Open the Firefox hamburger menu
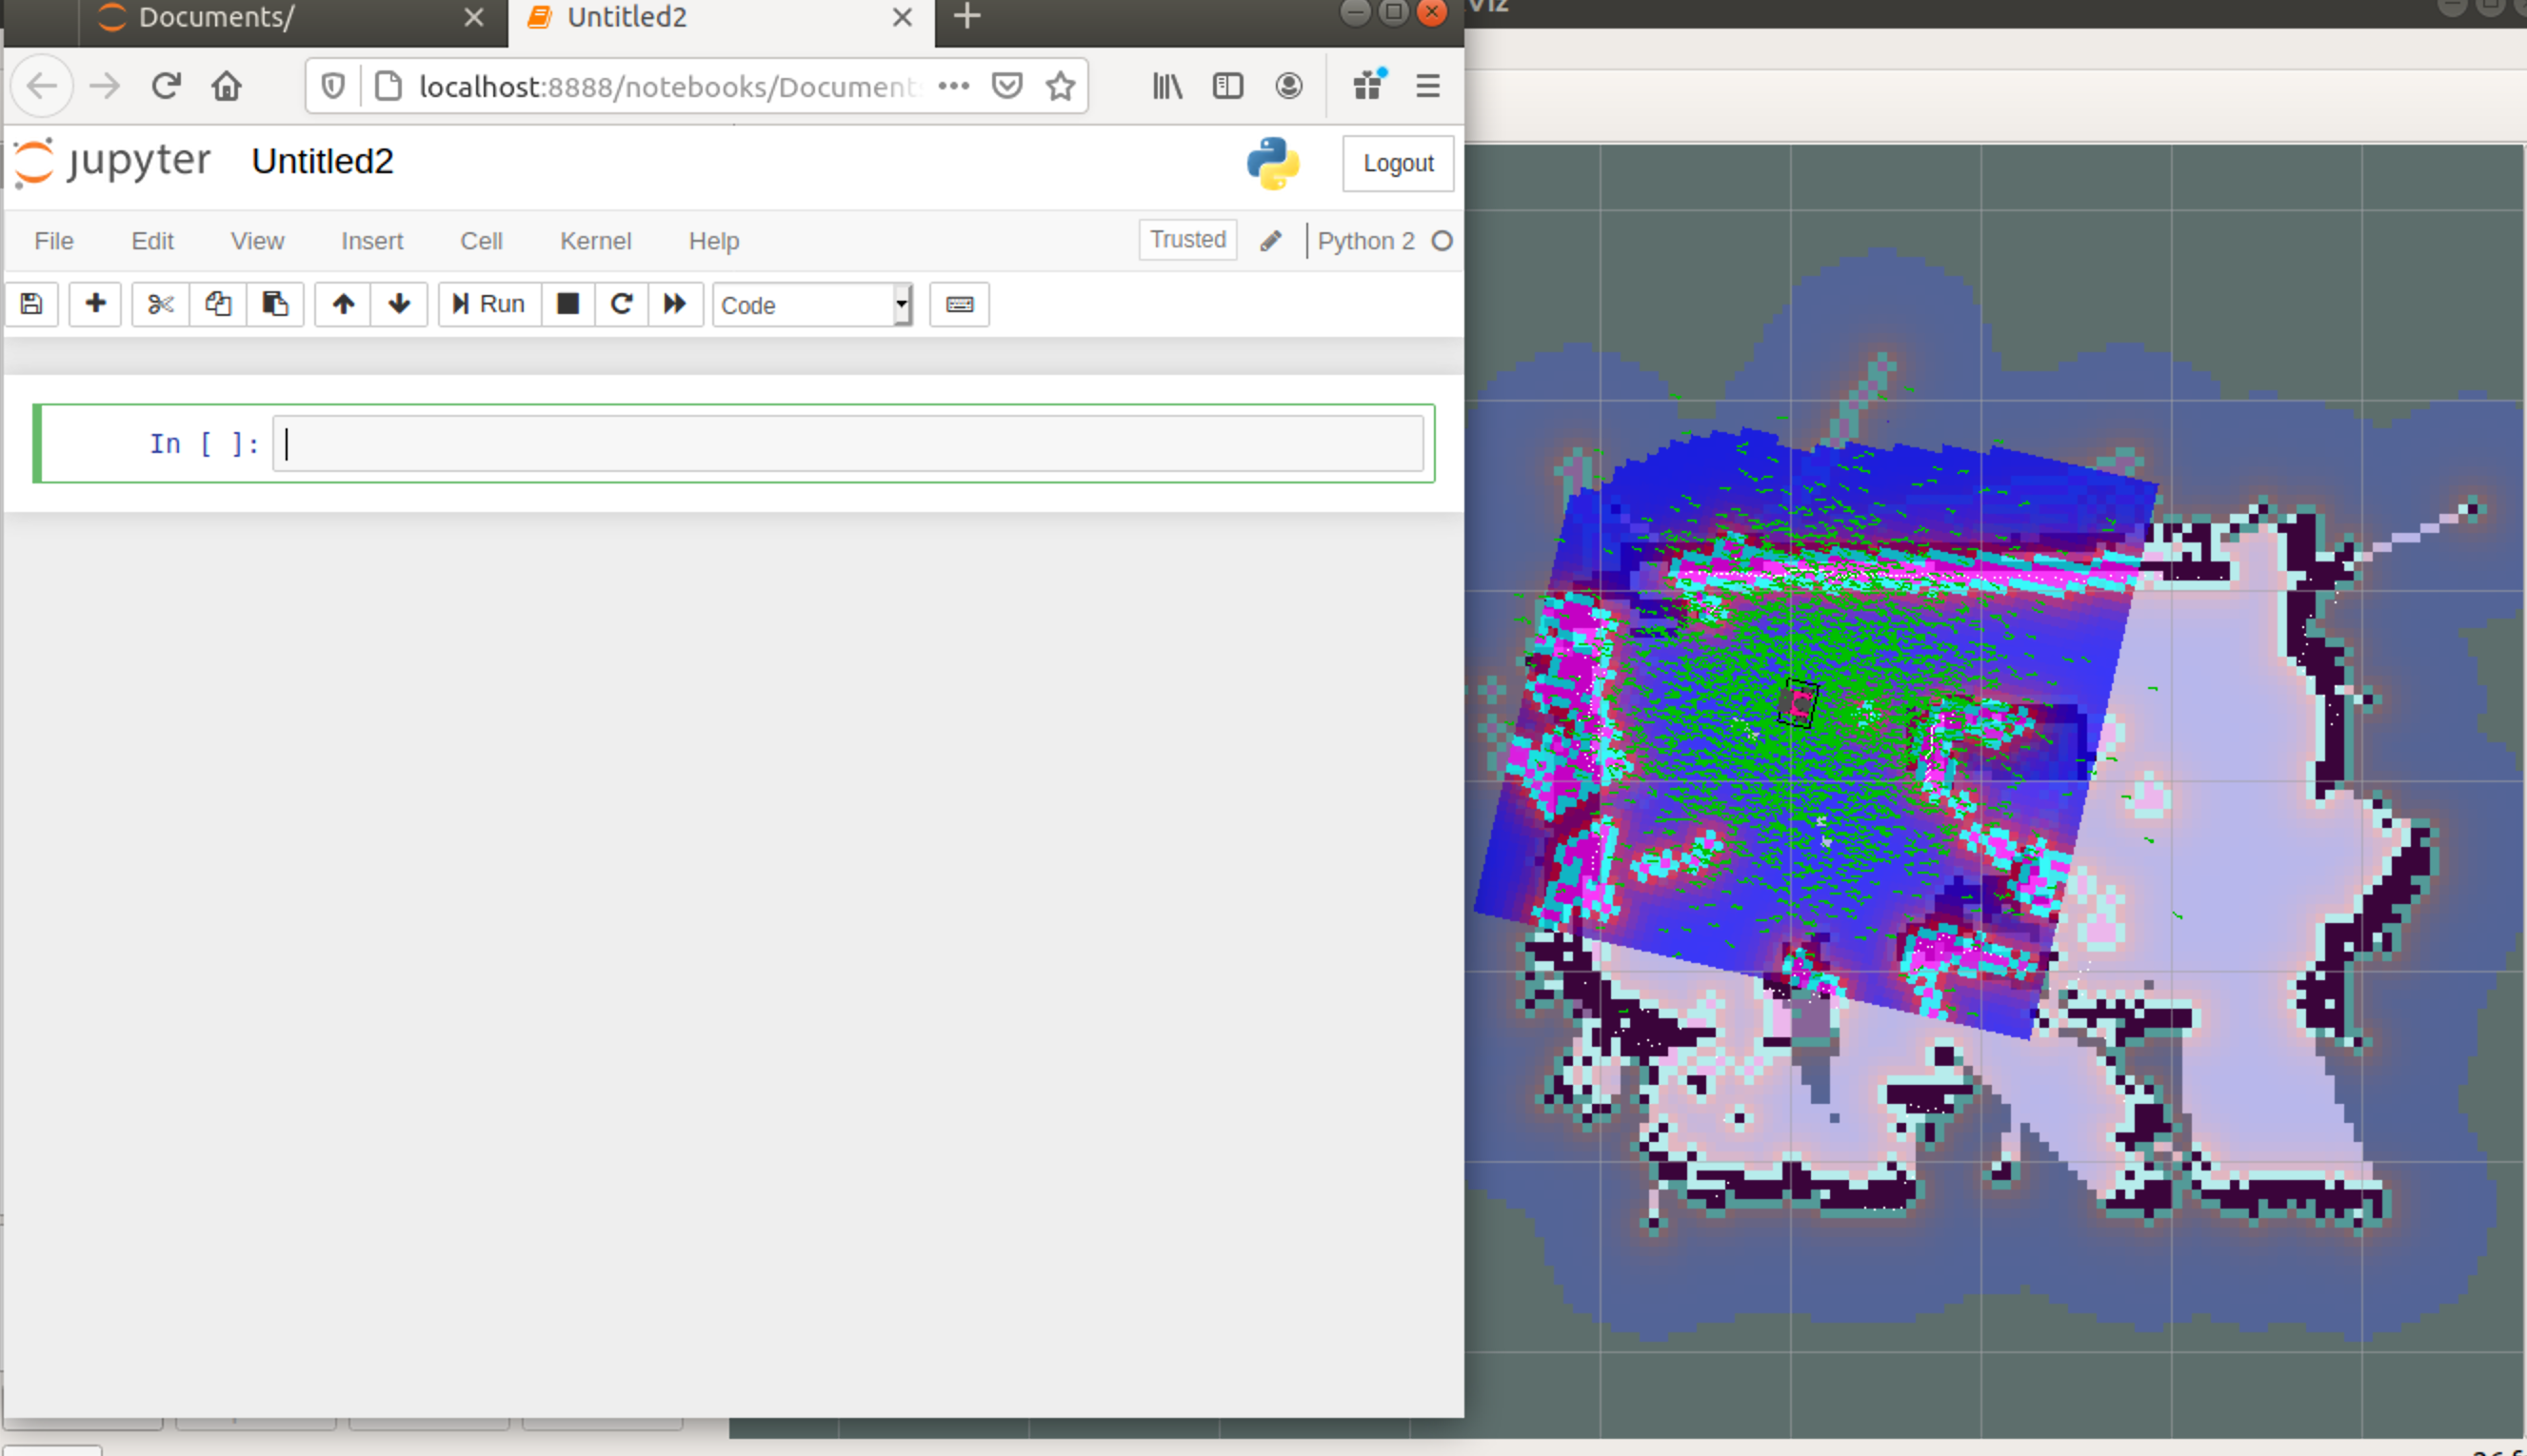Viewport: 2527px width, 1456px height. pos(1427,86)
